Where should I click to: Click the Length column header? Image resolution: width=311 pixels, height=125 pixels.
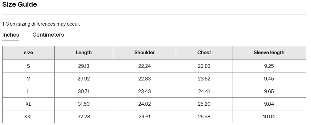point(84,53)
